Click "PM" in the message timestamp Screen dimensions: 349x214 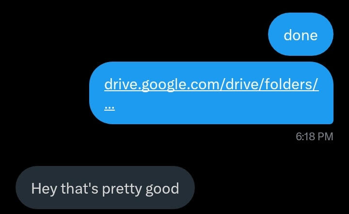325,136
